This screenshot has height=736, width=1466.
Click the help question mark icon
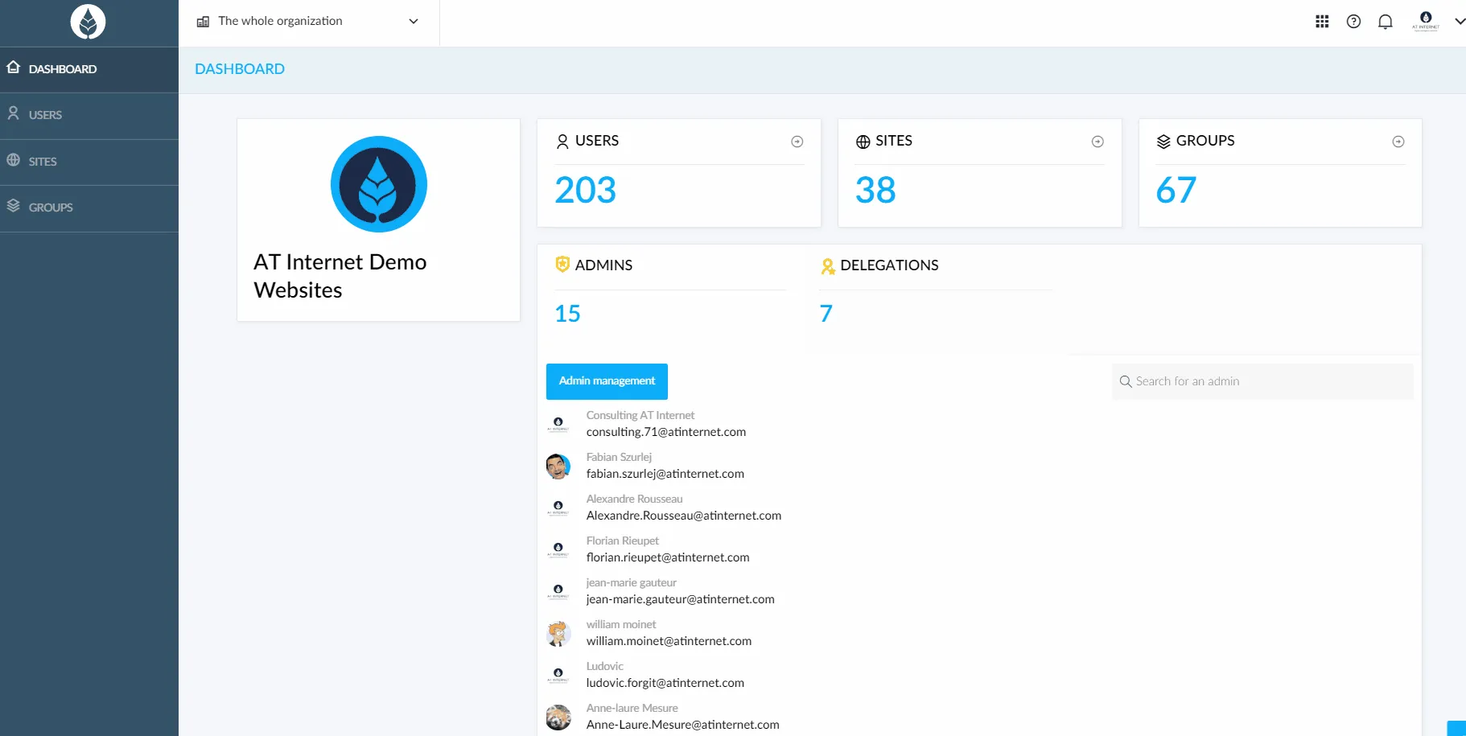1353,22
